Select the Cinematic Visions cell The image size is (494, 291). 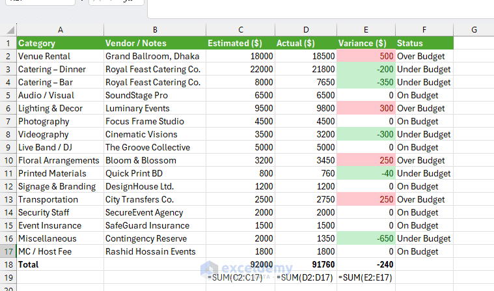155,134
